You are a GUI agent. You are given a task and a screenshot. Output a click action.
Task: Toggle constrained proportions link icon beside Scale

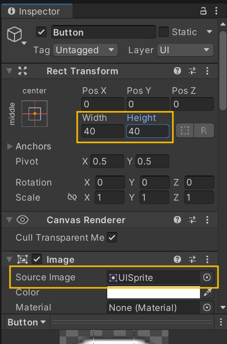click(x=72, y=197)
